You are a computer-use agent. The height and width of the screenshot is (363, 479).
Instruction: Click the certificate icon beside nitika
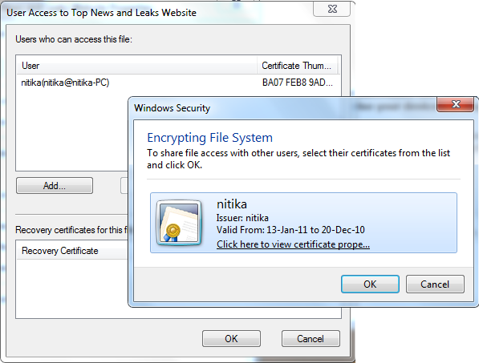point(179,223)
